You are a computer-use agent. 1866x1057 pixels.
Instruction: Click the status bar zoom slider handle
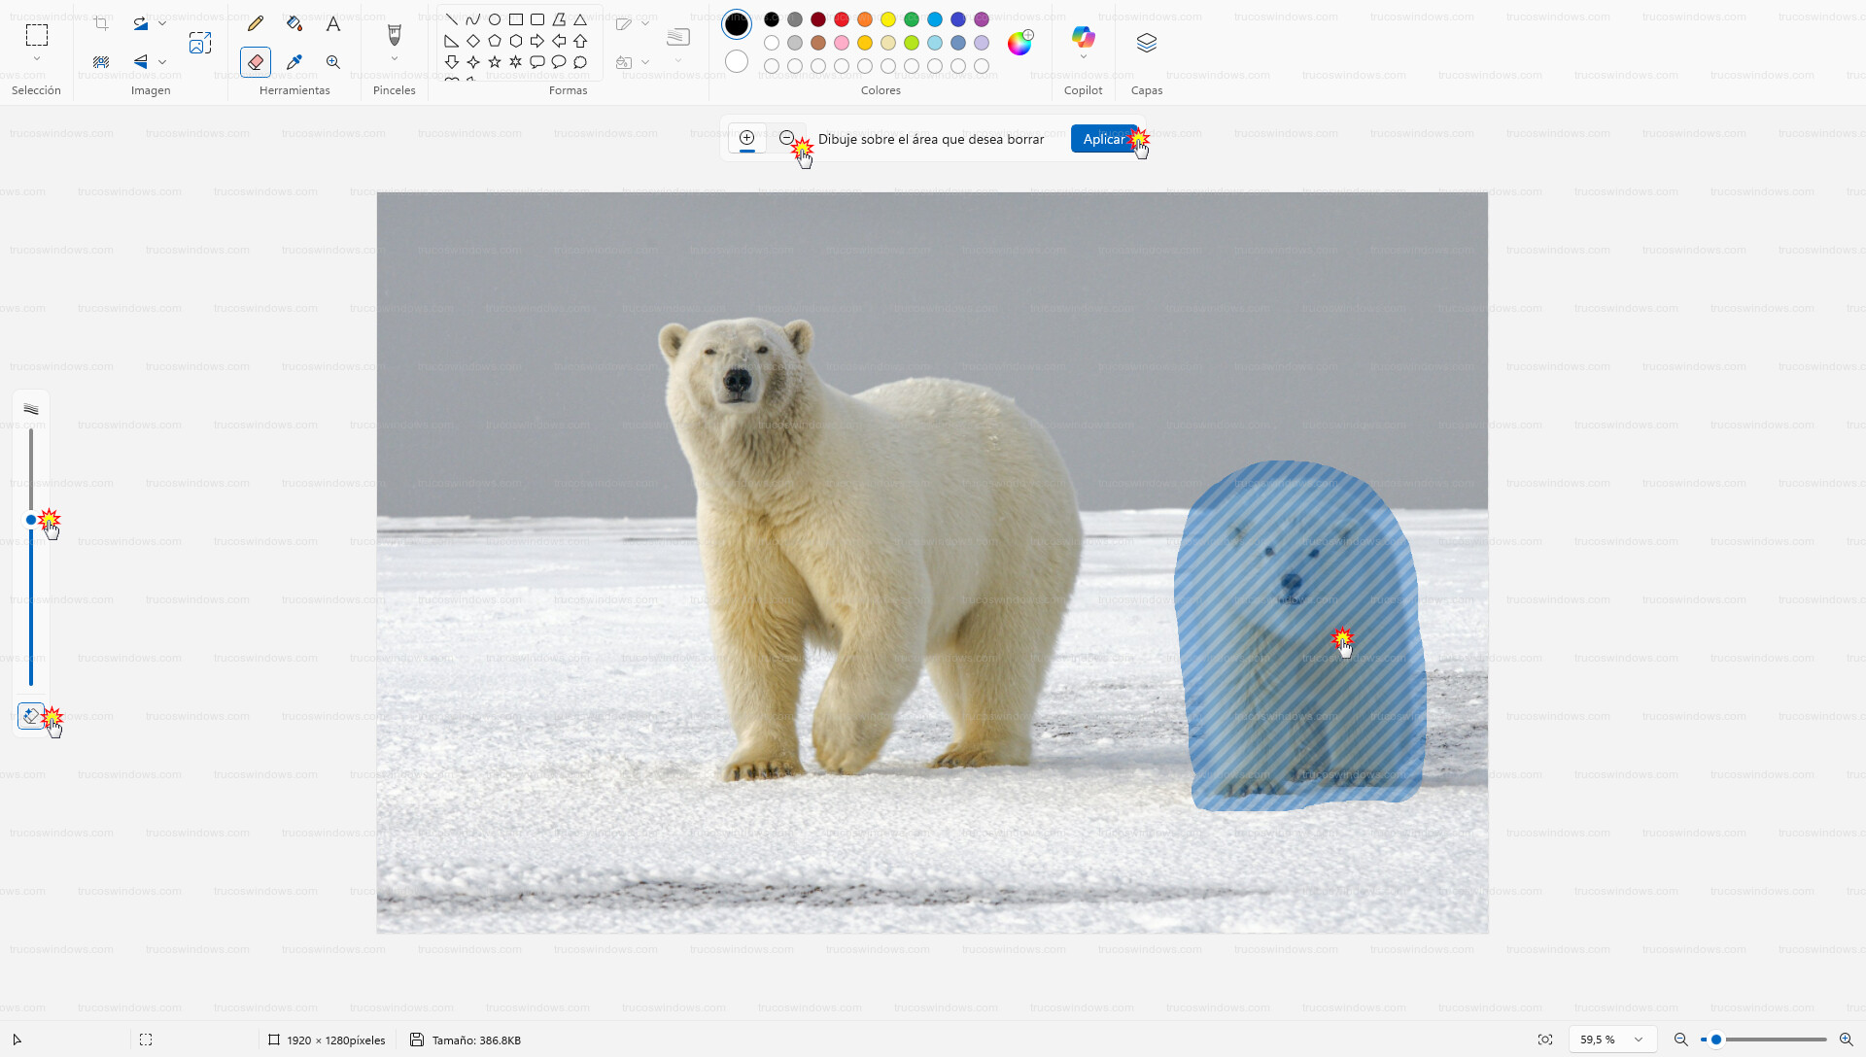point(1716,1040)
